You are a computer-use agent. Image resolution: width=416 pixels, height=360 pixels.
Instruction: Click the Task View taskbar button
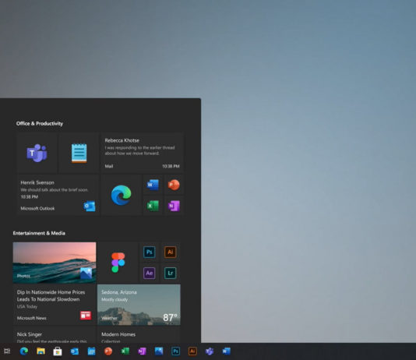[7, 351]
